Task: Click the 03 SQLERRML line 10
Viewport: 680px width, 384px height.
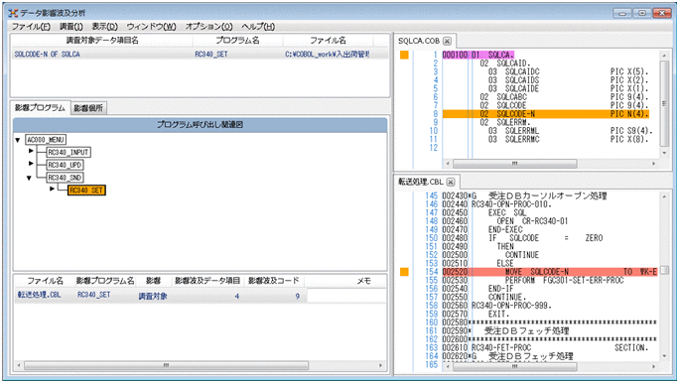Action: click(x=570, y=131)
